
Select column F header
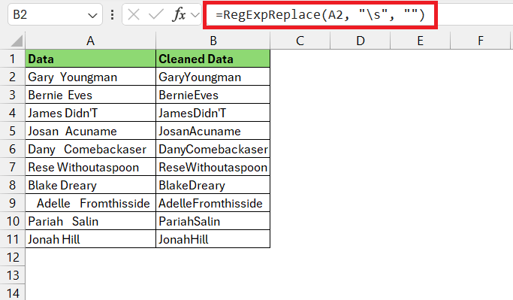coord(480,41)
